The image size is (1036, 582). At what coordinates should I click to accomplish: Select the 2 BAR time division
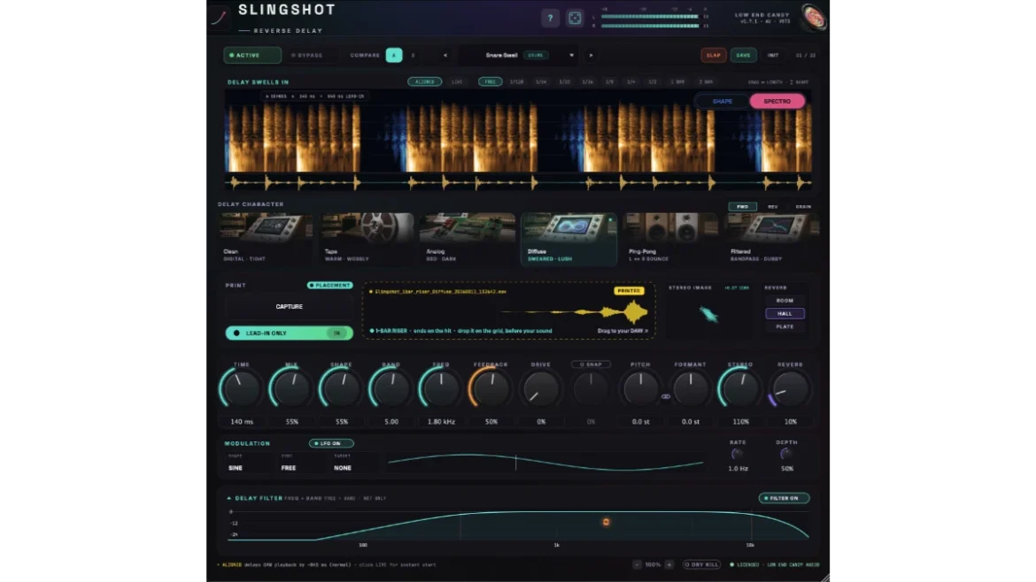(x=707, y=82)
